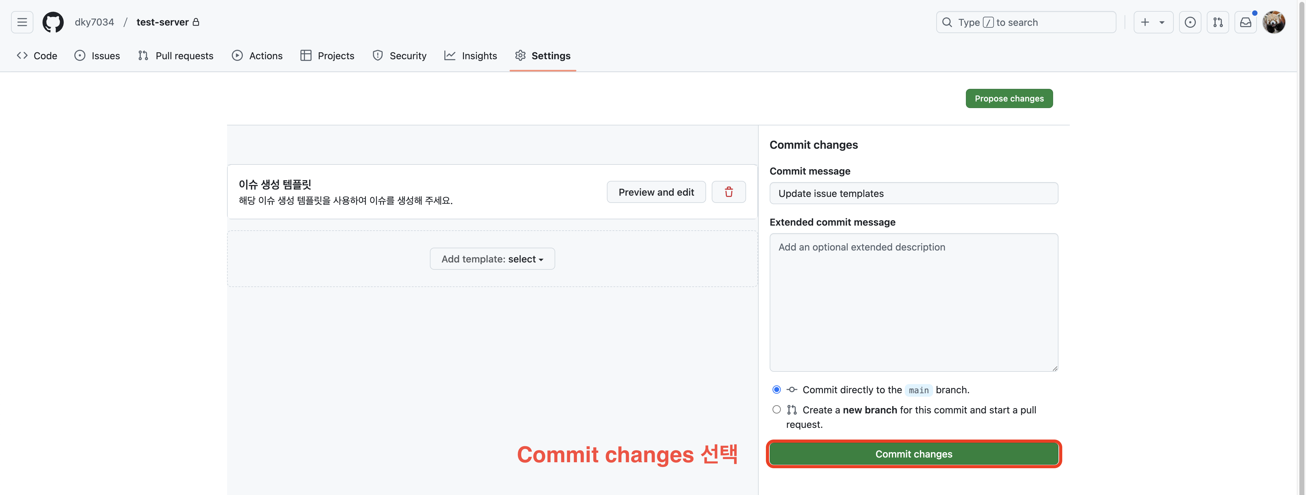The image size is (1306, 495).
Task: Click the GitHub Octocat logo
Action: coord(53,22)
